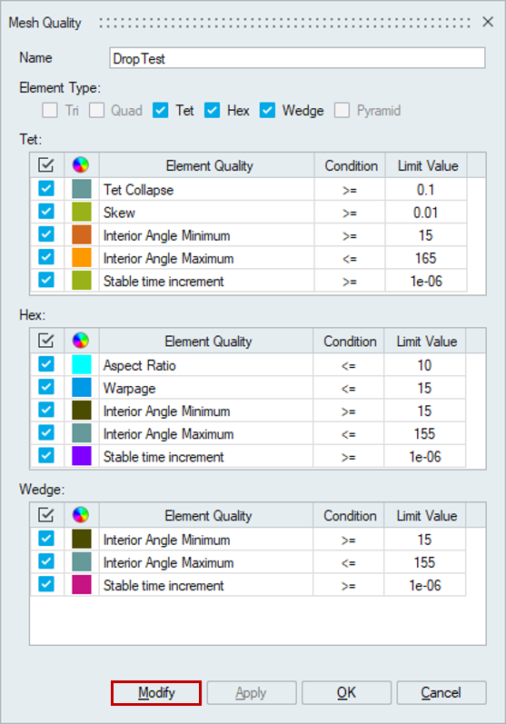Pick the cyan Aspect Ratio color swatch
506x724 pixels.
tap(82, 364)
